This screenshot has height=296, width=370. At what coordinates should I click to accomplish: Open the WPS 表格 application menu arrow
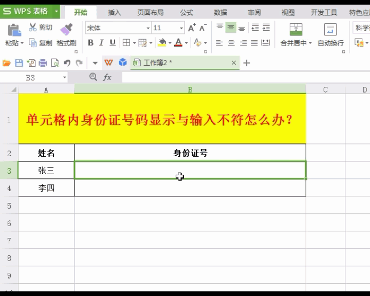pos(56,11)
